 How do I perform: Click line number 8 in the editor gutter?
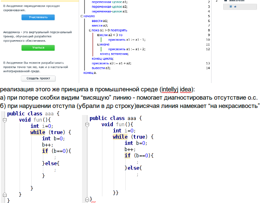(x=207, y=30)
